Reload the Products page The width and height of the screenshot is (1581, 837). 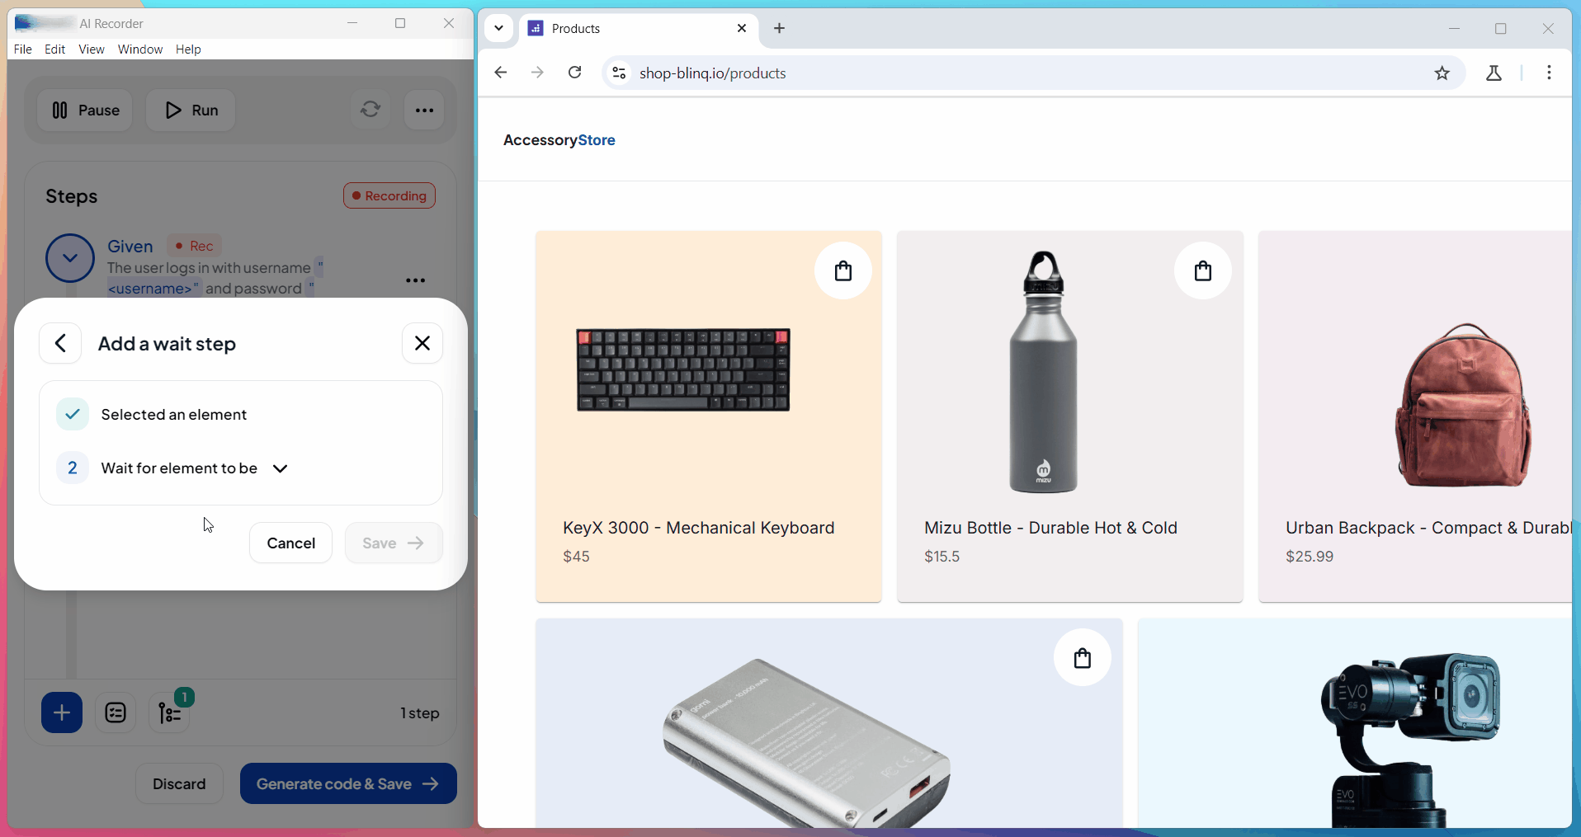(x=575, y=73)
